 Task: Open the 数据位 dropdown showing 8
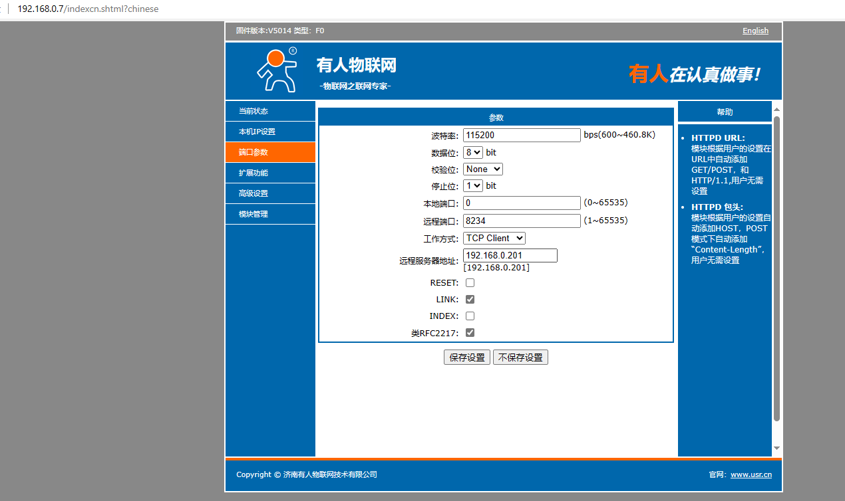pyautogui.click(x=473, y=152)
